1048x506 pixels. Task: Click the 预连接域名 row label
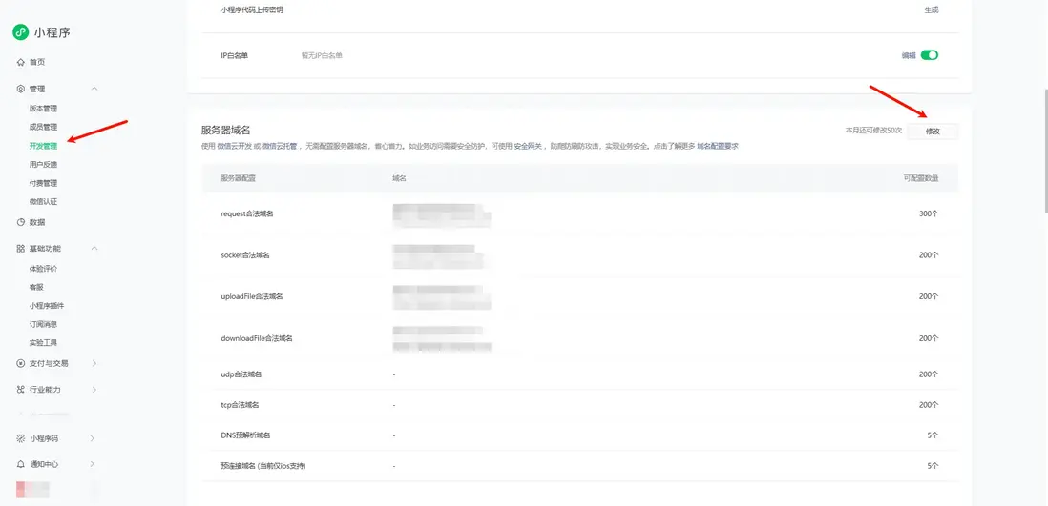point(262,466)
